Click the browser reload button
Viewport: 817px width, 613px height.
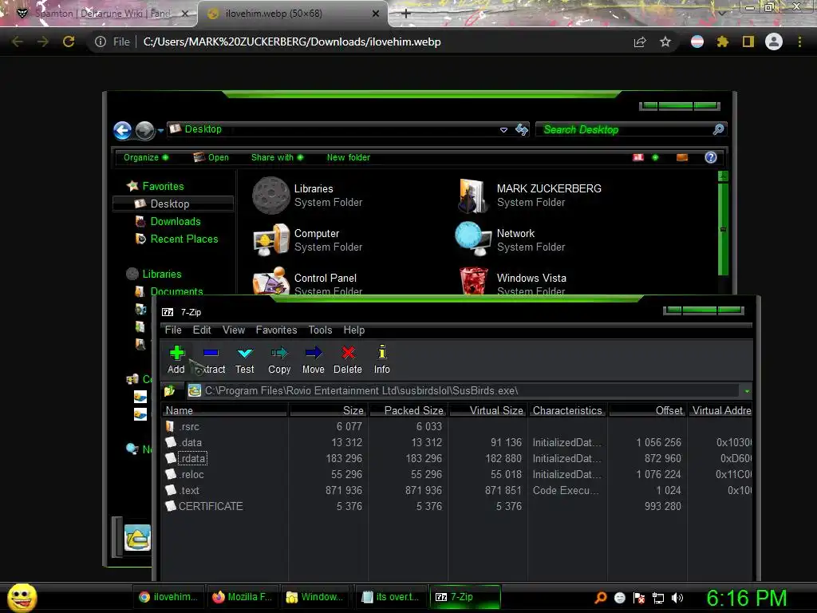[x=69, y=42]
